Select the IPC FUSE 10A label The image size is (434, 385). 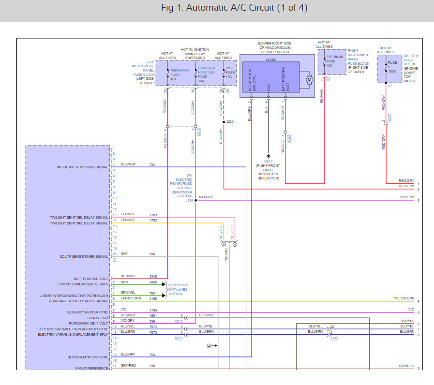(230, 72)
